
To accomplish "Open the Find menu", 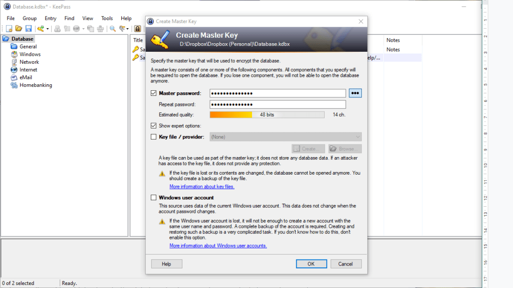I will (69, 19).
